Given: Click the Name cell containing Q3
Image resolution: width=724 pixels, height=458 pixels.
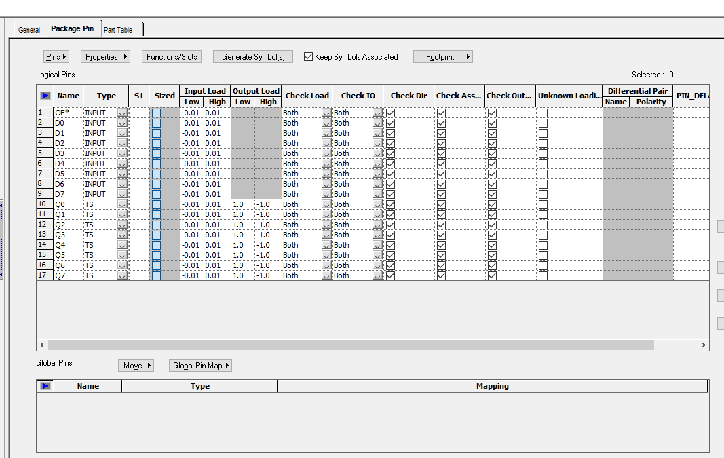Looking at the screenshot, I should pos(69,235).
